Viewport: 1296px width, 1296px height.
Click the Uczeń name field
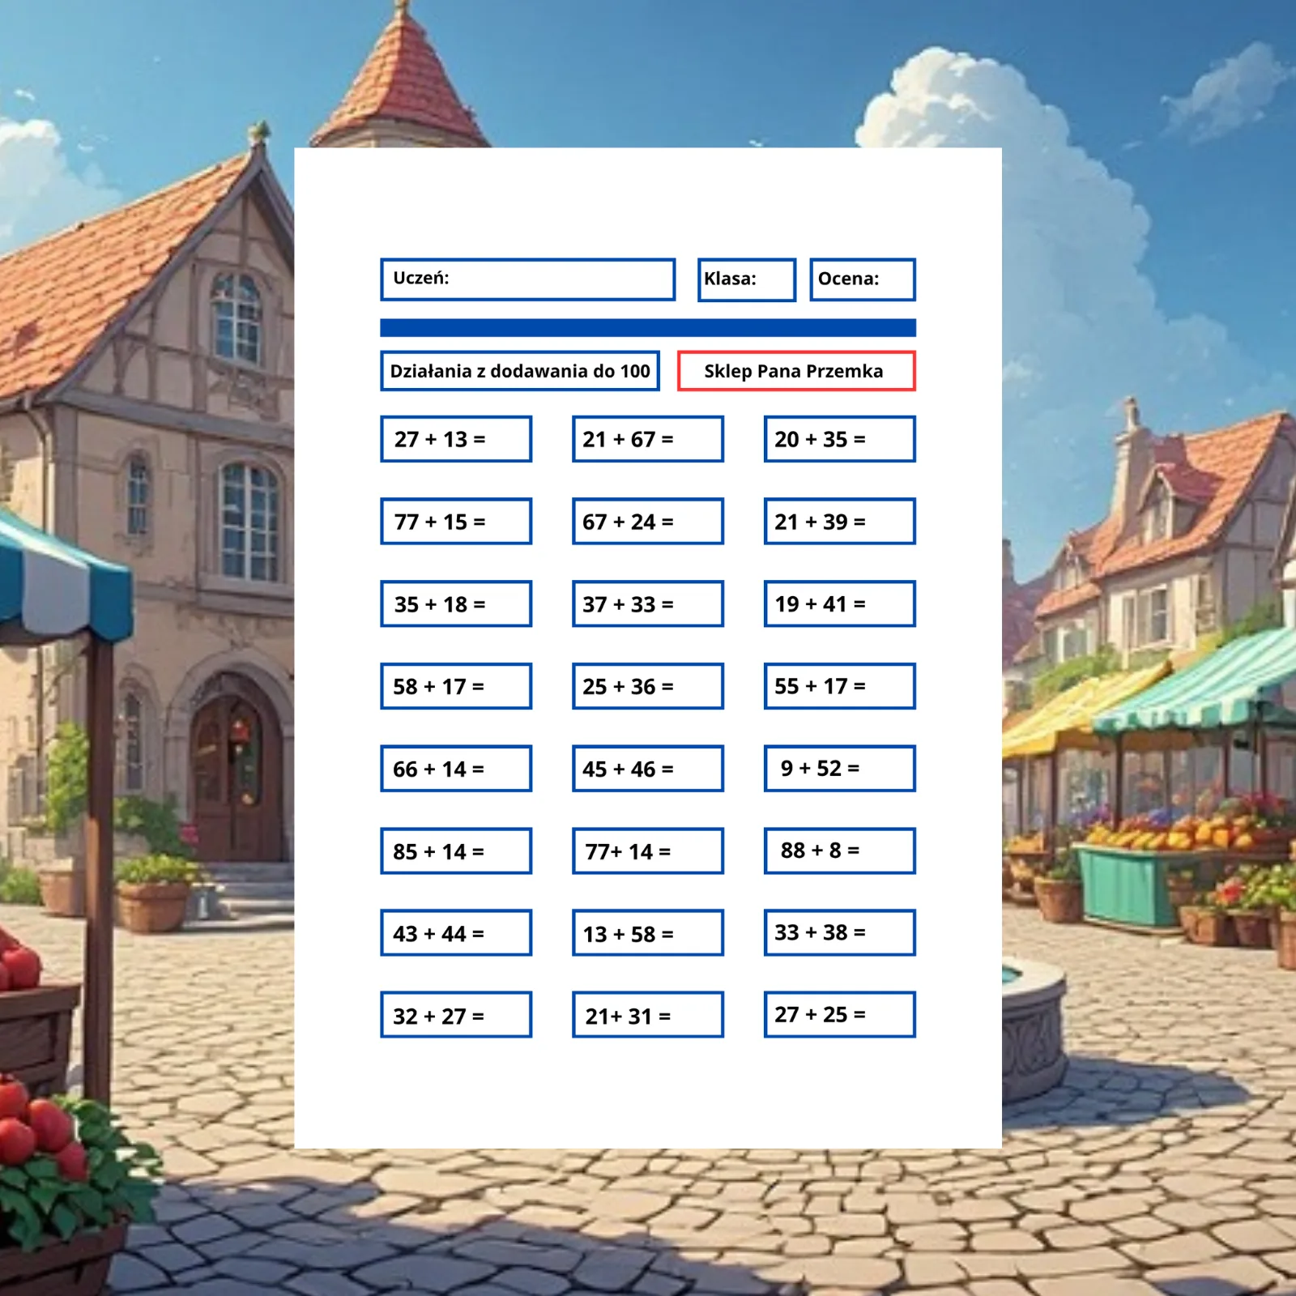(528, 279)
